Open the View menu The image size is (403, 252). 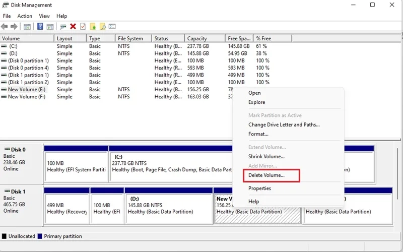(44, 16)
